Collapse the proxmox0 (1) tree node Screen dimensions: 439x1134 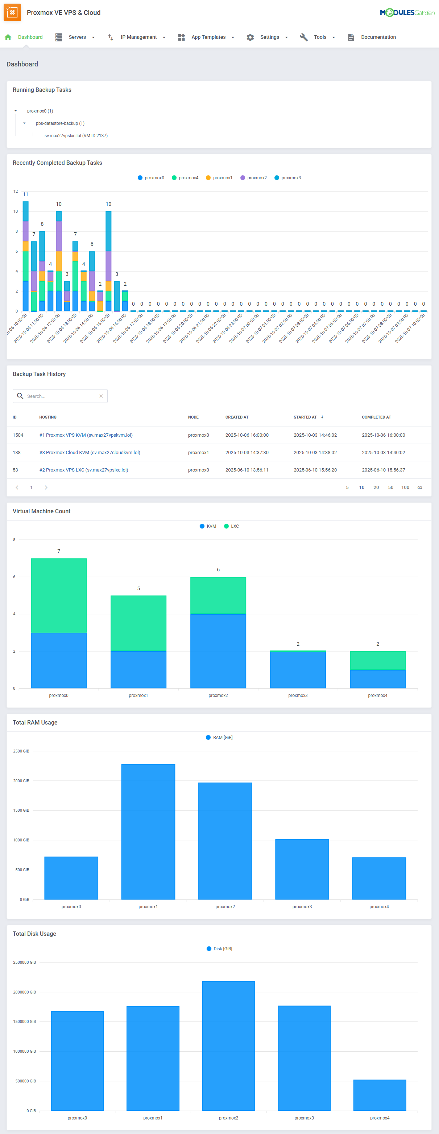[x=15, y=111]
